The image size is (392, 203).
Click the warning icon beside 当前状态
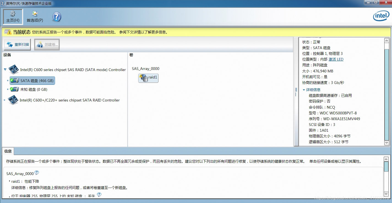(x=8, y=32)
